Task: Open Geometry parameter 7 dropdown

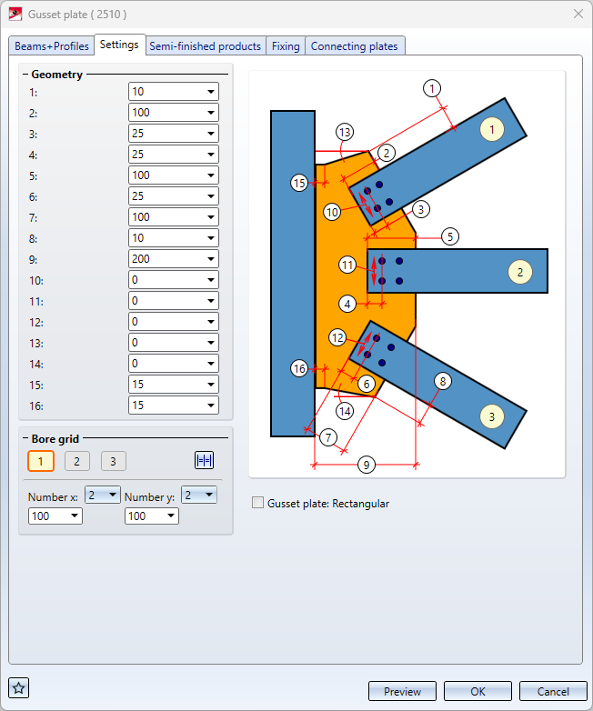Action: [211, 216]
